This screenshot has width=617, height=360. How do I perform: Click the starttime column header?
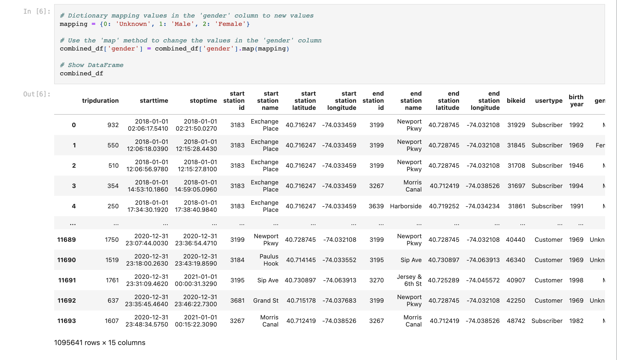[154, 100]
